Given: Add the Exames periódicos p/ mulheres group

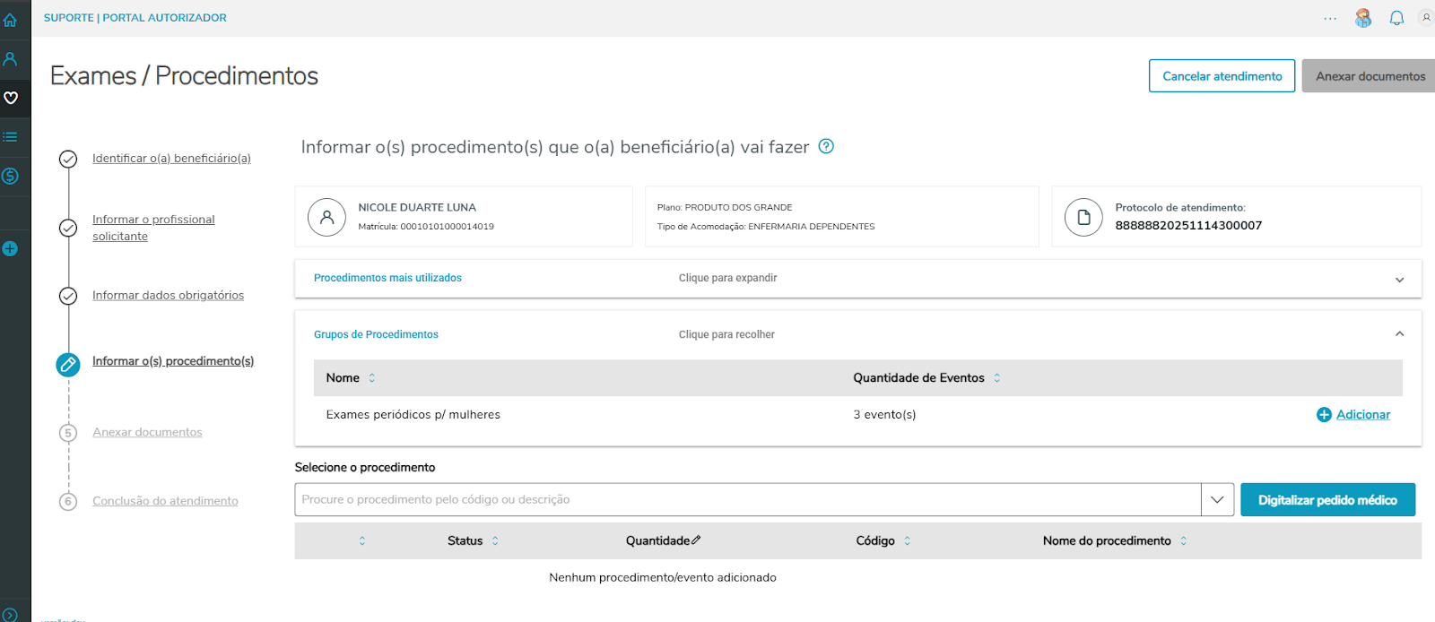Looking at the screenshot, I should [1353, 415].
